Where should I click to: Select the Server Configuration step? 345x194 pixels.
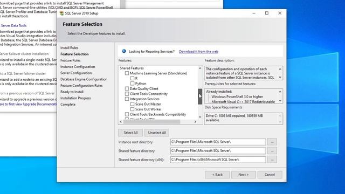click(x=76, y=73)
